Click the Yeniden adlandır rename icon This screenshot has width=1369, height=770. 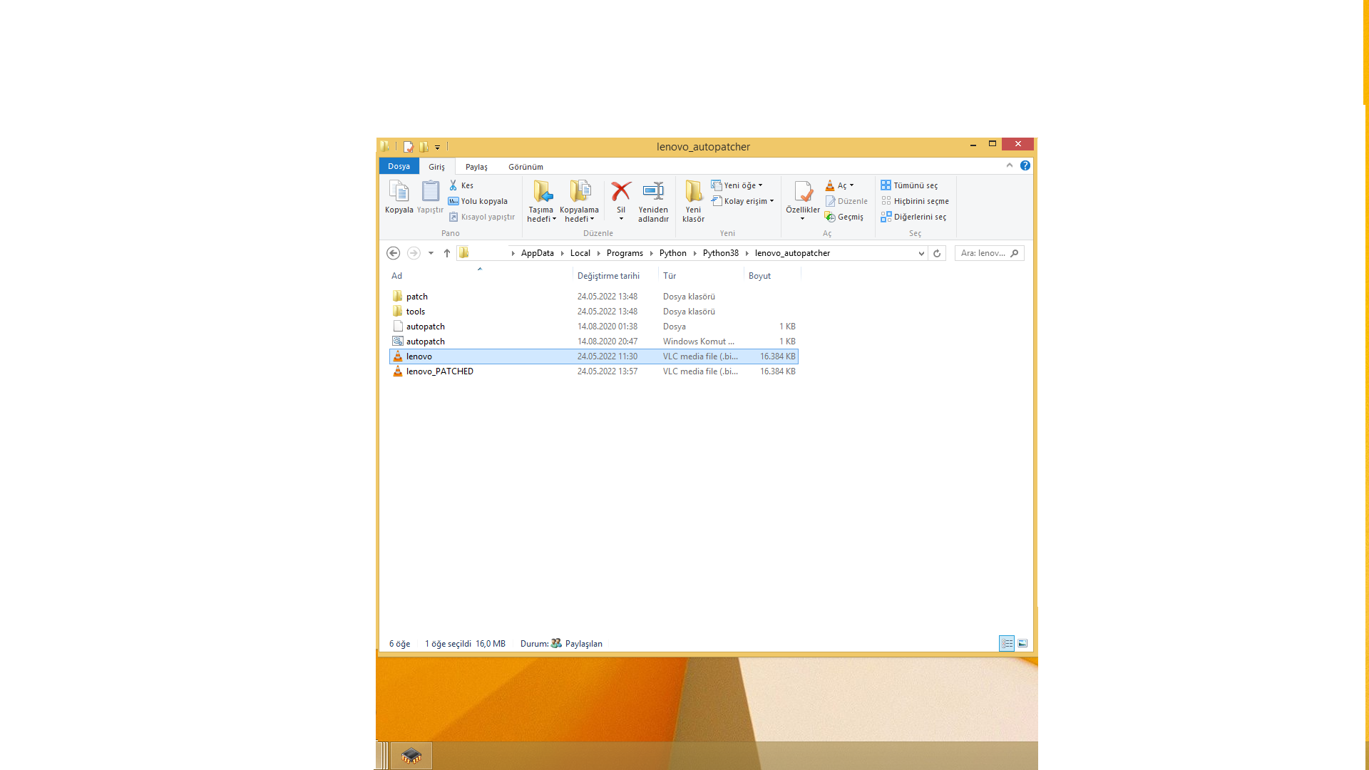(x=653, y=191)
